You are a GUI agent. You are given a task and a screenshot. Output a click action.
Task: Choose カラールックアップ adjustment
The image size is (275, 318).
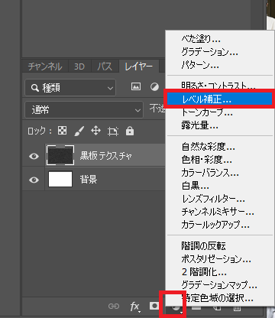tap(215, 225)
